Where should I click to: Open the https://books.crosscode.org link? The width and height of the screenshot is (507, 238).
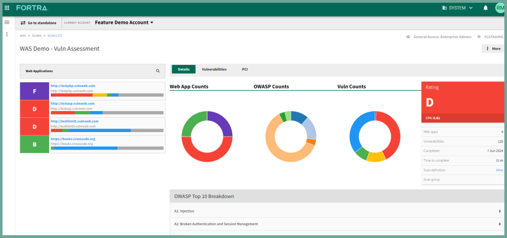[73, 139]
